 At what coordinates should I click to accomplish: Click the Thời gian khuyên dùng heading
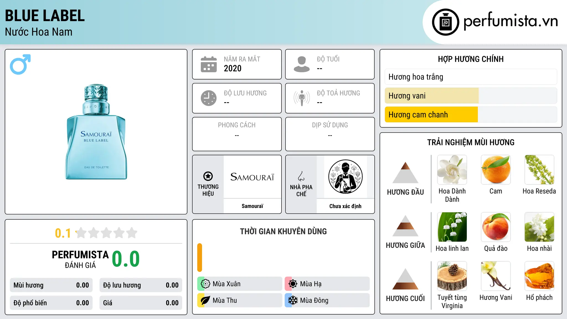[x=283, y=231]
